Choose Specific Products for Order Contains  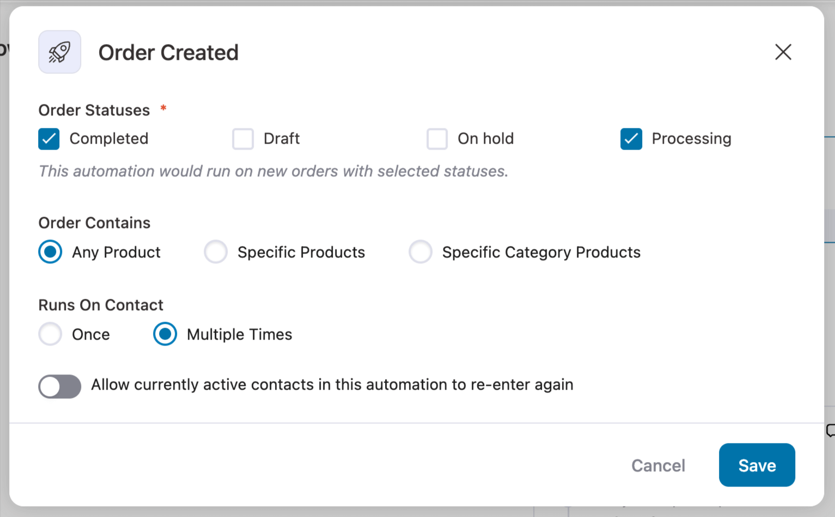click(x=216, y=251)
